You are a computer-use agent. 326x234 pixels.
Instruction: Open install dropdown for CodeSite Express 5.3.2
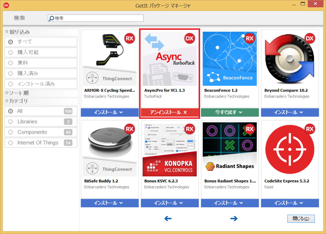[290, 203]
